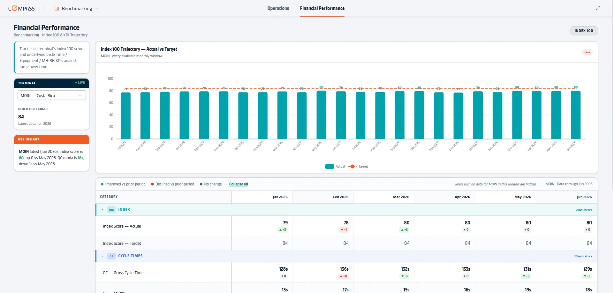The height and width of the screenshot is (293, 613).
Task: Switch to the Operations tab
Action: (x=278, y=8)
